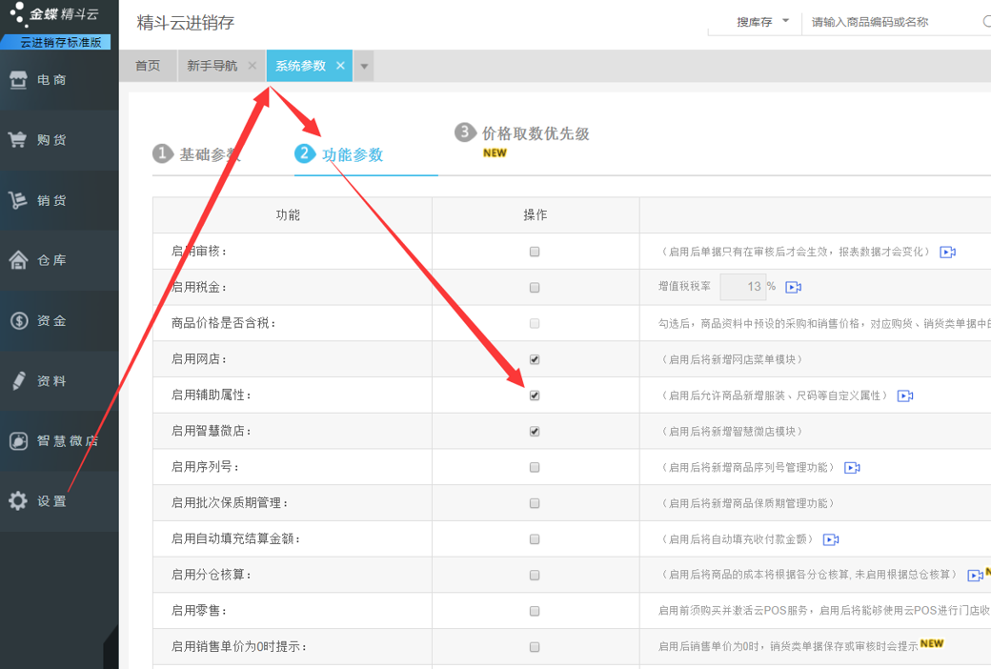Disable the 启用网店 checkbox
Screen dimensions: 991x669
[535, 359]
